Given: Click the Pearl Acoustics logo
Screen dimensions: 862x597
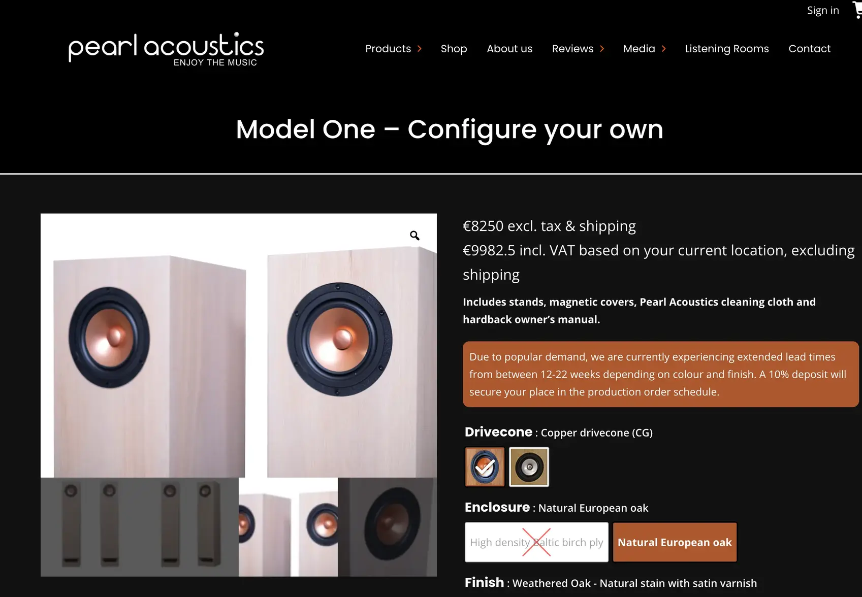Looking at the screenshot, I should [166, 50].
